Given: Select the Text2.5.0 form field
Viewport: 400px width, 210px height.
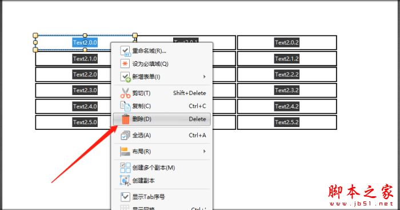Looking at the screenshot, I should pyautogui.click(x=73, y=122).
